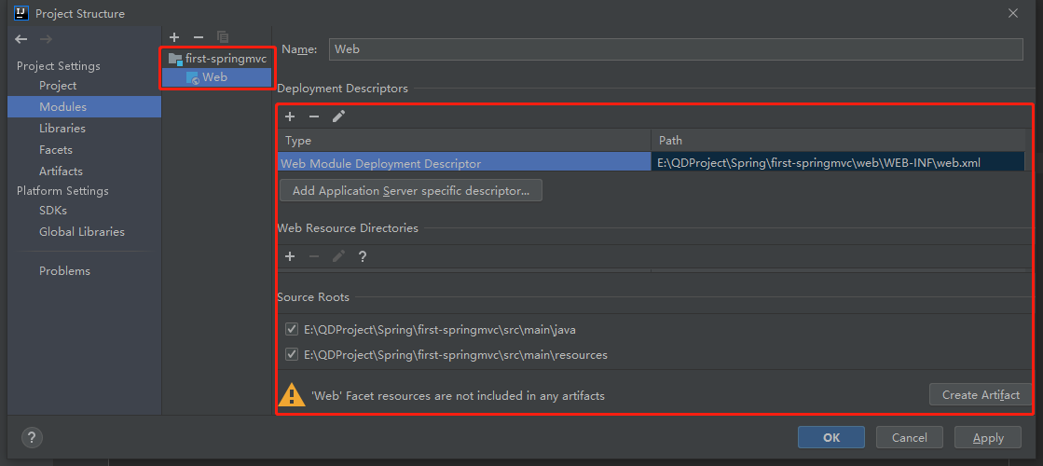
Task: Open the Problems page
Action: 64,271
